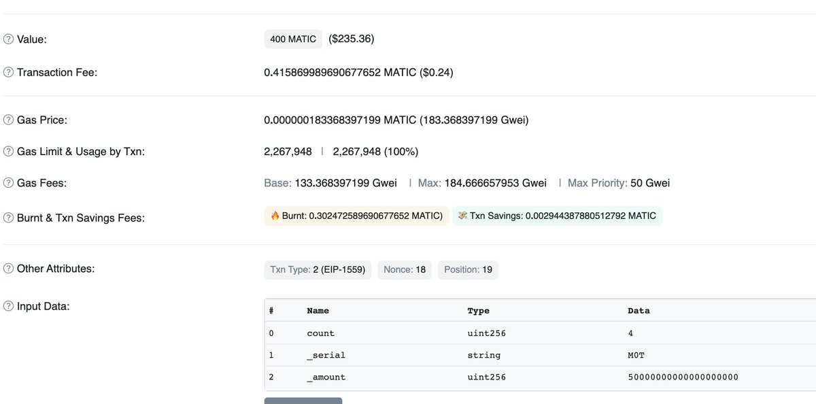
Task: Select the _serial parameter name cell
Action: pyautogui.click(x=326, y=355)
